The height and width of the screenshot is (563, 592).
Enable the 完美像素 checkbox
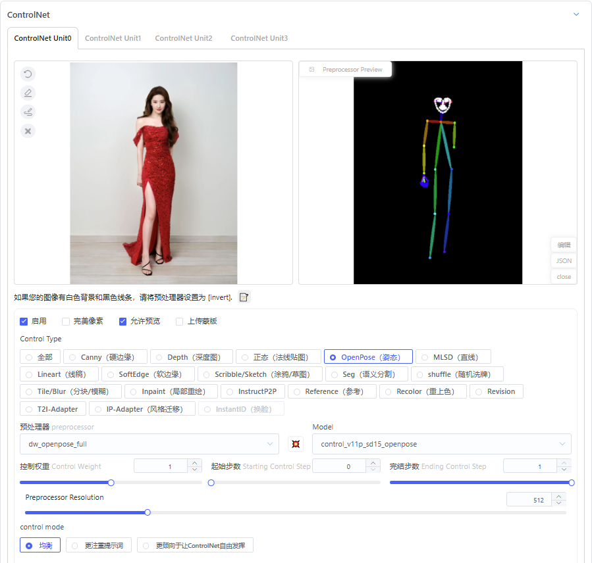pyautogui.click(x=66, y=321)
